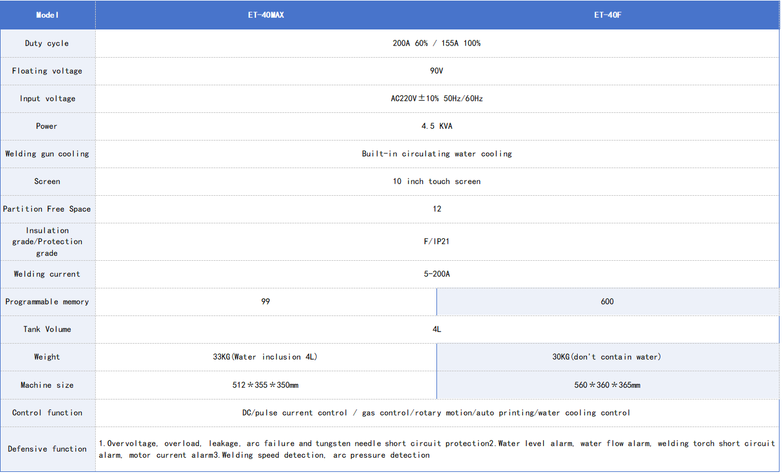Image resolution: width=782 pixels, height=475 pixels.
Task: Select the 200A 60% / 155A 100% value
Action: [x=436, y=44]
